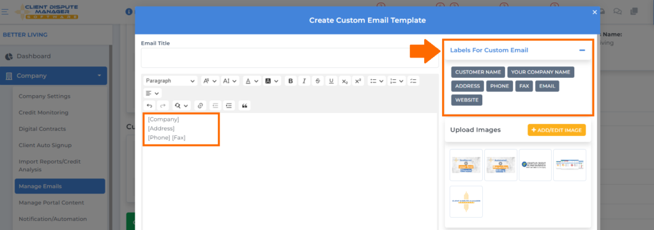Apply italic formatting in the editor

click(304, 81)
